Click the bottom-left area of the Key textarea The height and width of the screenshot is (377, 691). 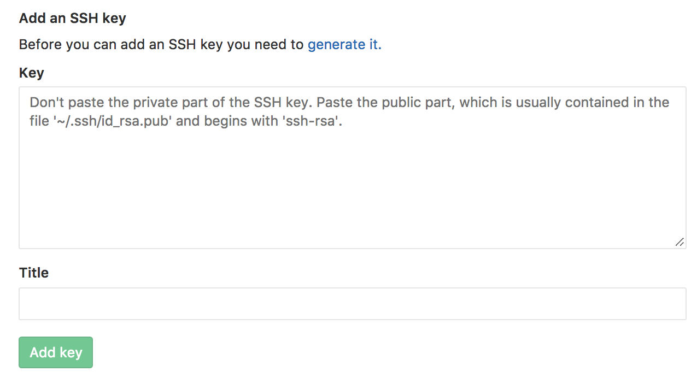38,235
